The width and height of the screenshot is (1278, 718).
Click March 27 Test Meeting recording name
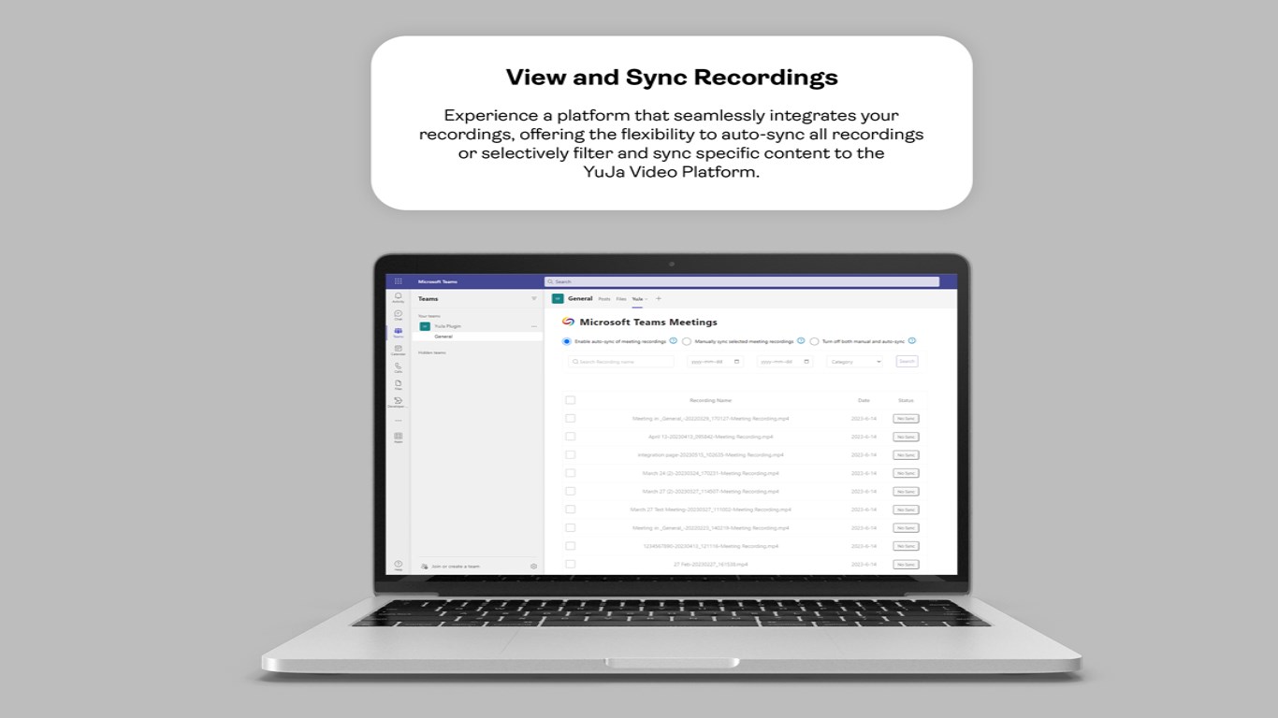point(710,510)
